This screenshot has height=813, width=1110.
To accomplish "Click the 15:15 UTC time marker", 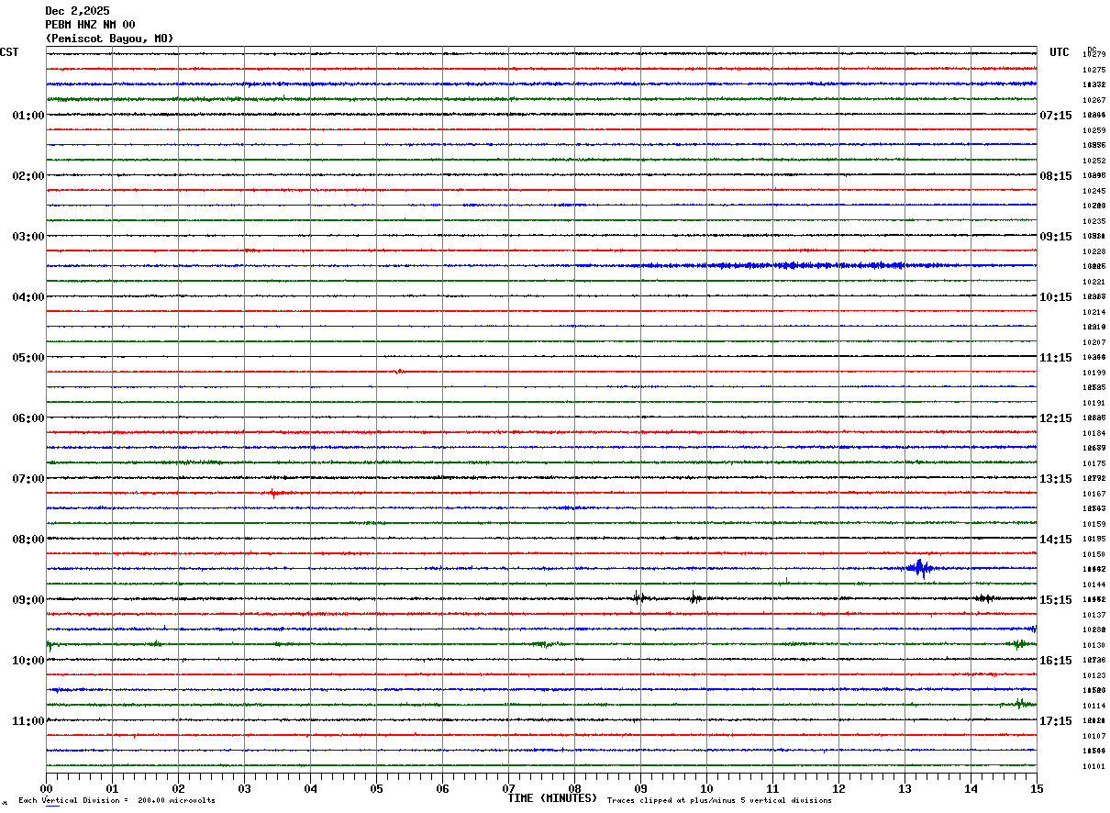I will (x=1055, y=599).
